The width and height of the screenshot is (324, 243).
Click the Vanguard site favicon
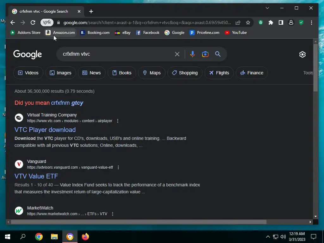19,164
